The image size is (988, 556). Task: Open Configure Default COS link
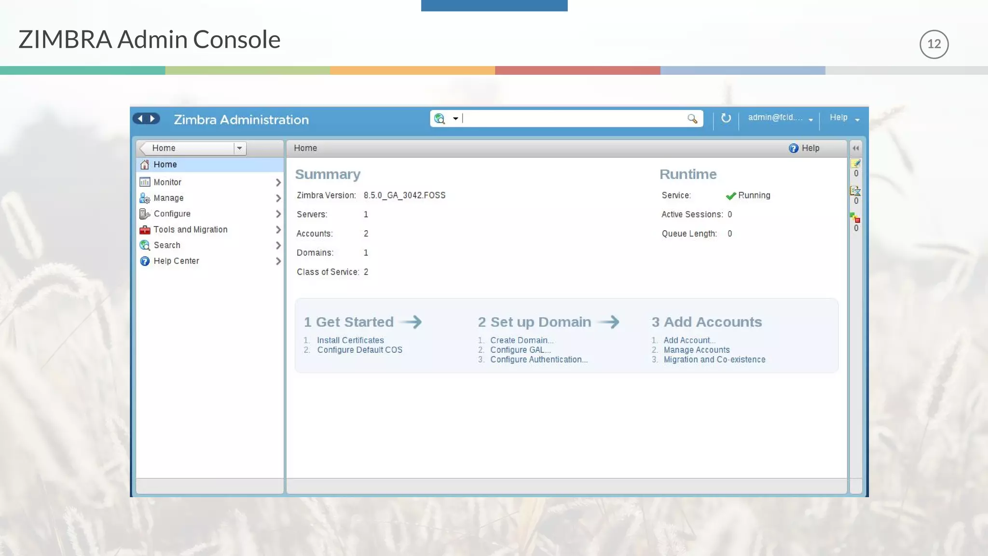coord(359,350)
